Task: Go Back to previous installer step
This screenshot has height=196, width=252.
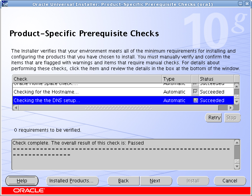Action: [123, 181]
